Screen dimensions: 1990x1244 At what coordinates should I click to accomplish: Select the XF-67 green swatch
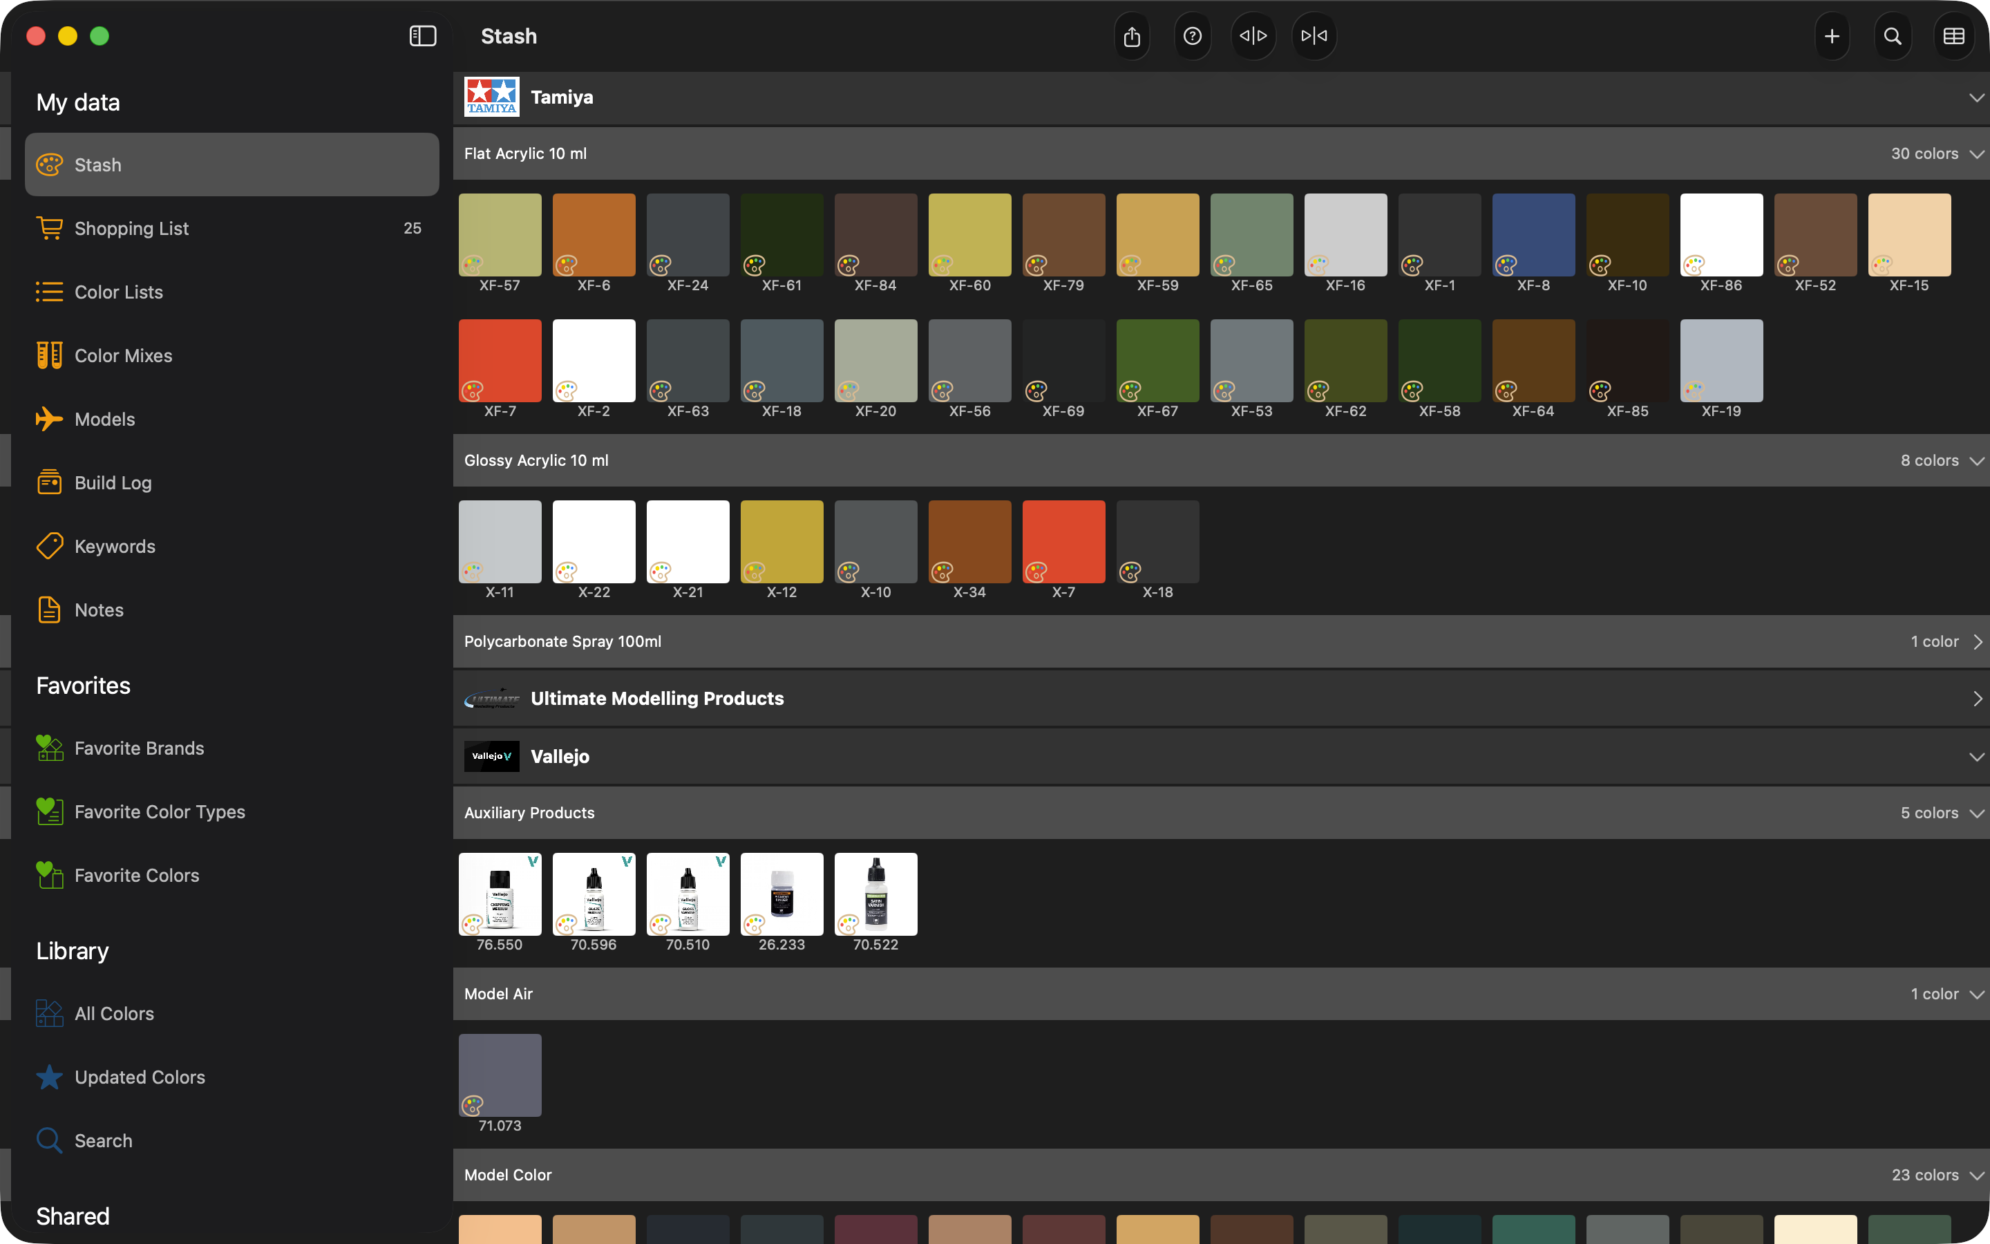click(1158, 360)
